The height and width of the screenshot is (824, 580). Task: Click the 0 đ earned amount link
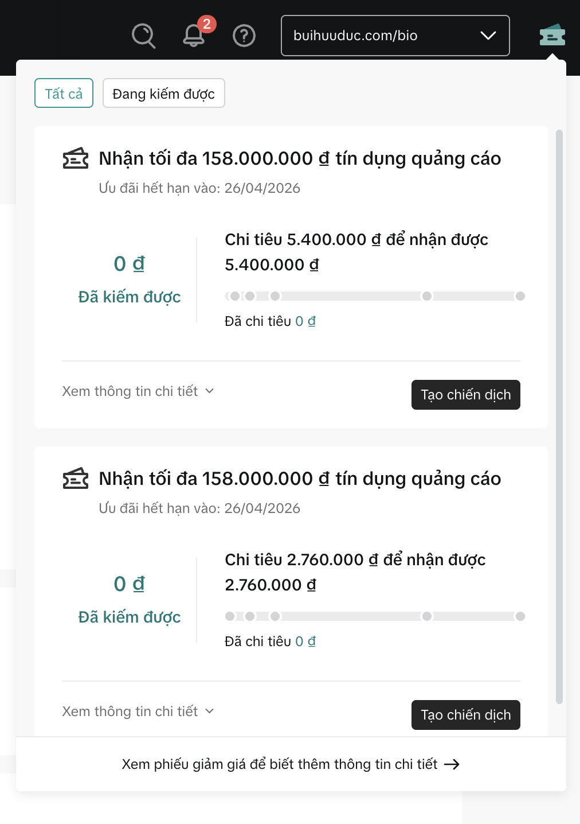click(x=129, y=263)
